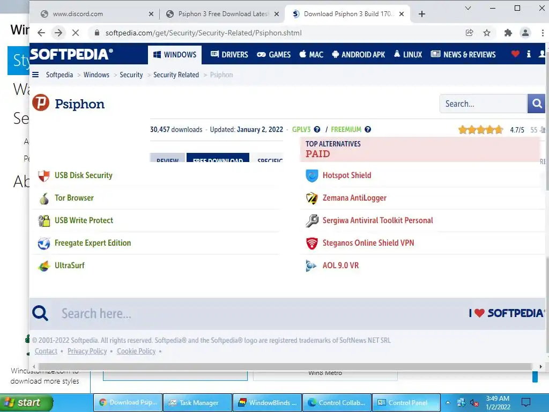Screen dimensions: 549x412
Task: Click the Zemana AntiLogger icon
Action: 311,198
